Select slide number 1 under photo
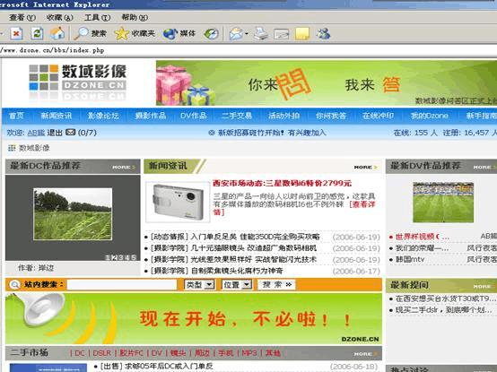 [108, 257]
